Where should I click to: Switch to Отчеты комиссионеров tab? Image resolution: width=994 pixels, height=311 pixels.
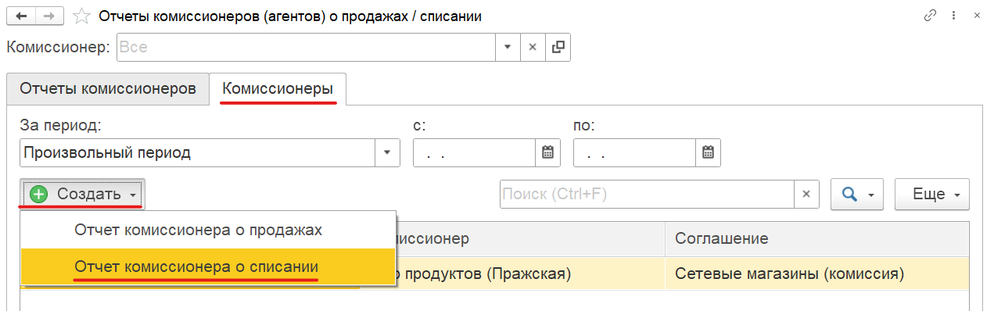point(108,88)
